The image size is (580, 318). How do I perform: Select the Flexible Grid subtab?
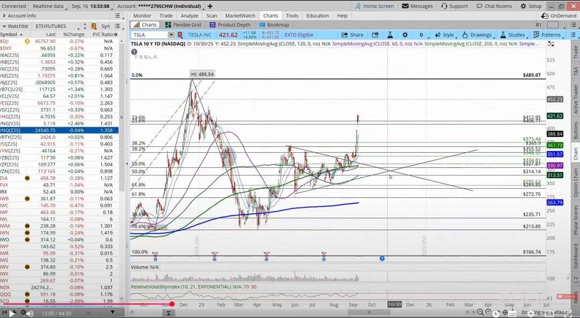[x=183, y=25]
